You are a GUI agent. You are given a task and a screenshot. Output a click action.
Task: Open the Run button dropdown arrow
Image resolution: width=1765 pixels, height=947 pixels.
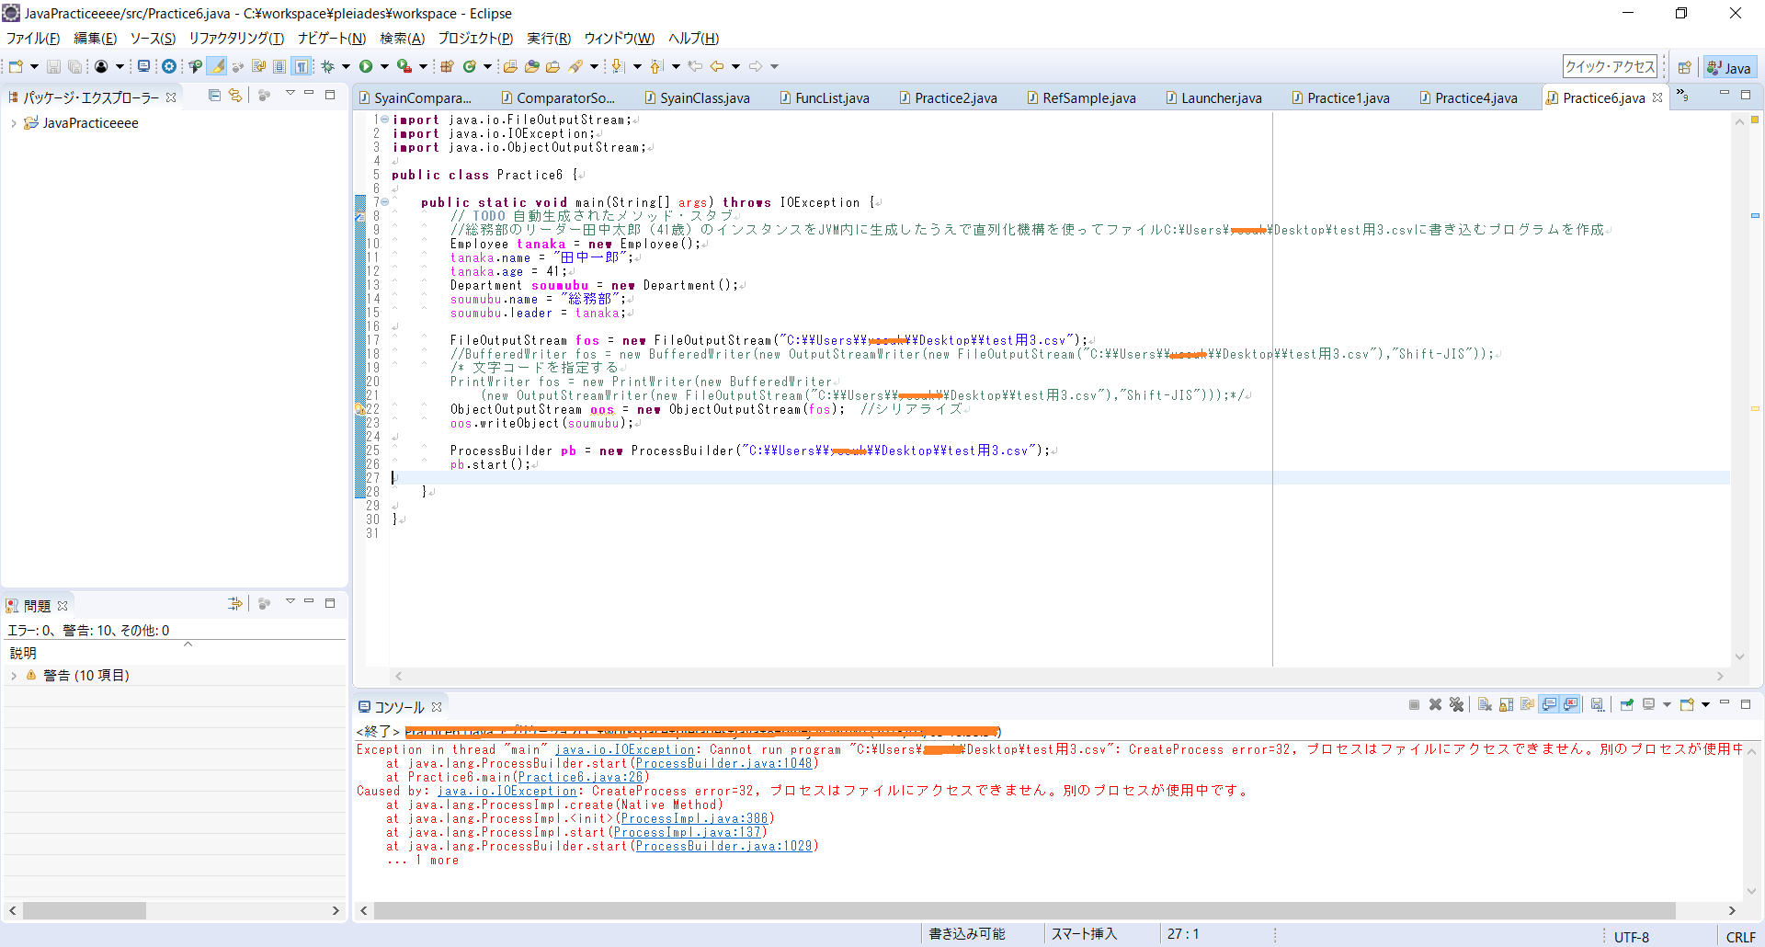(x=384, y=66)
